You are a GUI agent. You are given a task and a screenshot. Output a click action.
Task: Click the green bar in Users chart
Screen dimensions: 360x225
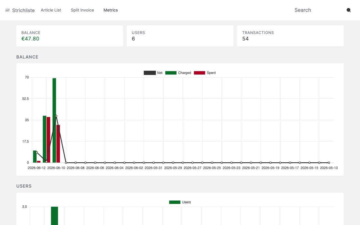click(x=55, y=216)
